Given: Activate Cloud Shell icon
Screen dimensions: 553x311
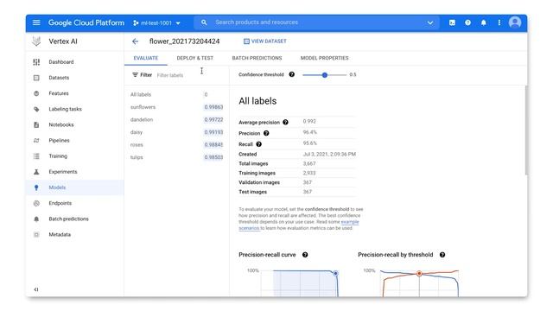Looking at the screenshot, I should pyautogui.click(x=452, y=23).
